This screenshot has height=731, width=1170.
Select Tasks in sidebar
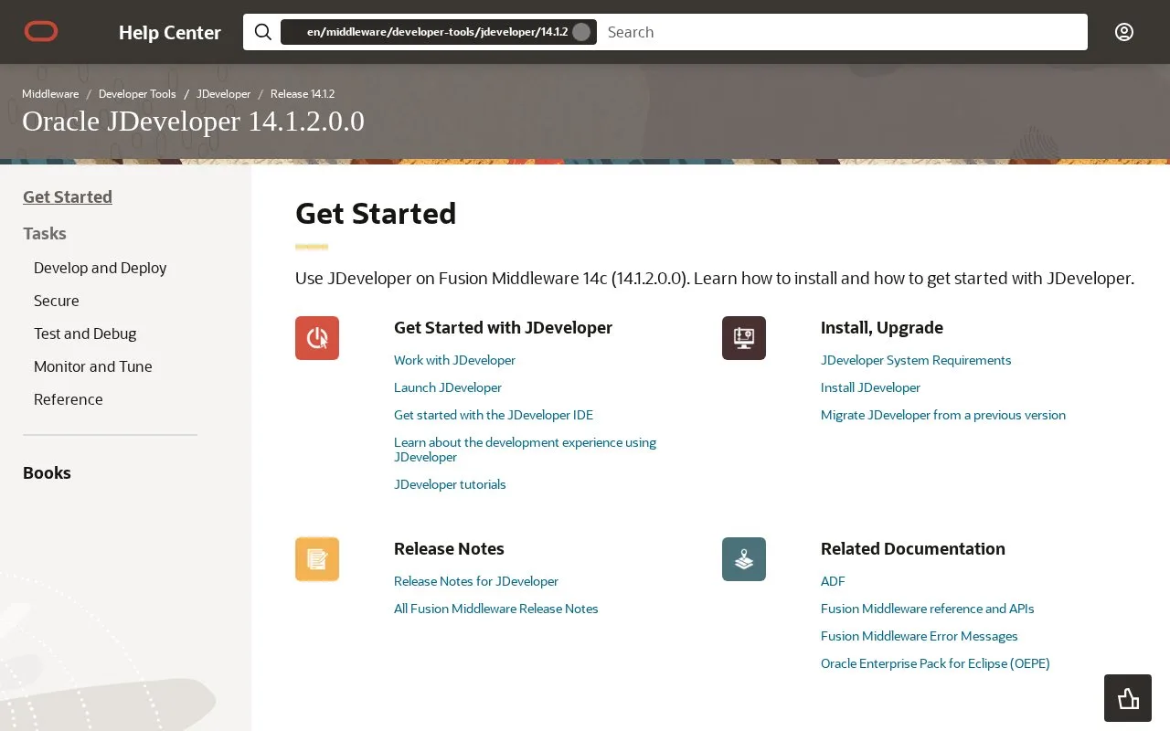[x=45, y=234]
